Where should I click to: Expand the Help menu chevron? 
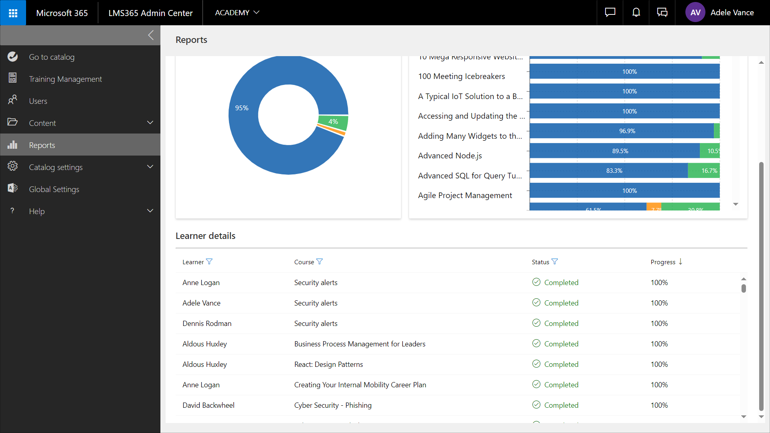pyautogui.click(x=150, y=211)
